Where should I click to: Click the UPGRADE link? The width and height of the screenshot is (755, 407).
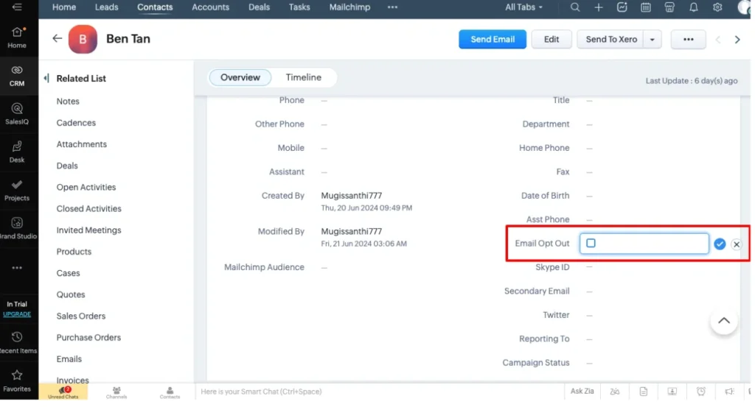click(x=17, y=314)
